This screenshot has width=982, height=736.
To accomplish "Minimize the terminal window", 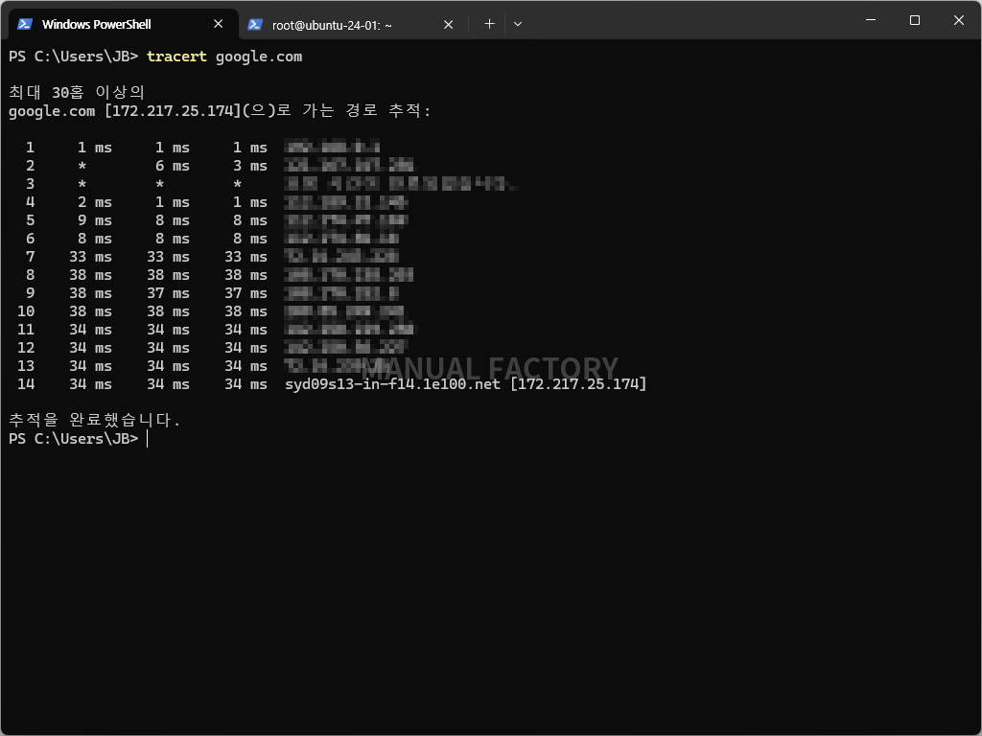I will point(871,20).
